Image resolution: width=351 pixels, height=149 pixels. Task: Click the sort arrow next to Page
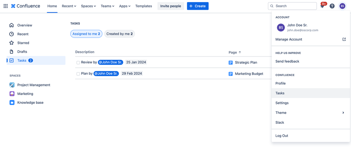tap(240, 52)
